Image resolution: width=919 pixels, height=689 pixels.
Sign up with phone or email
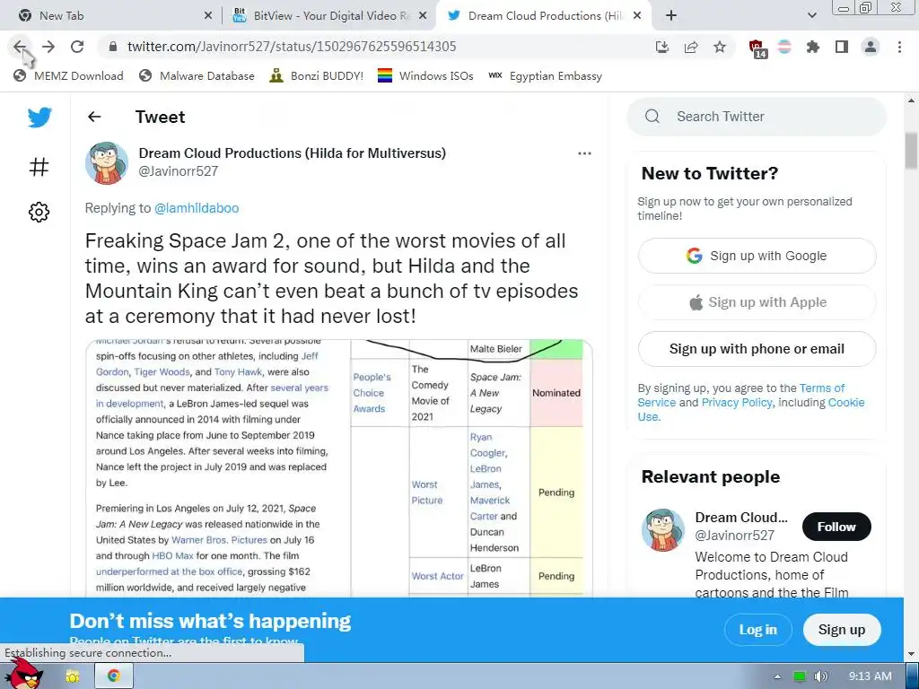[x=757, y=349]
